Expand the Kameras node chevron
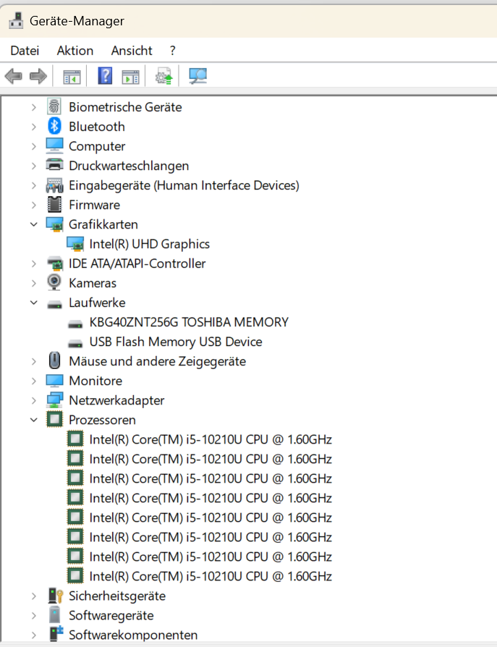Image resolution: width=497 pixels, height=647 pixels. point(34,283)
